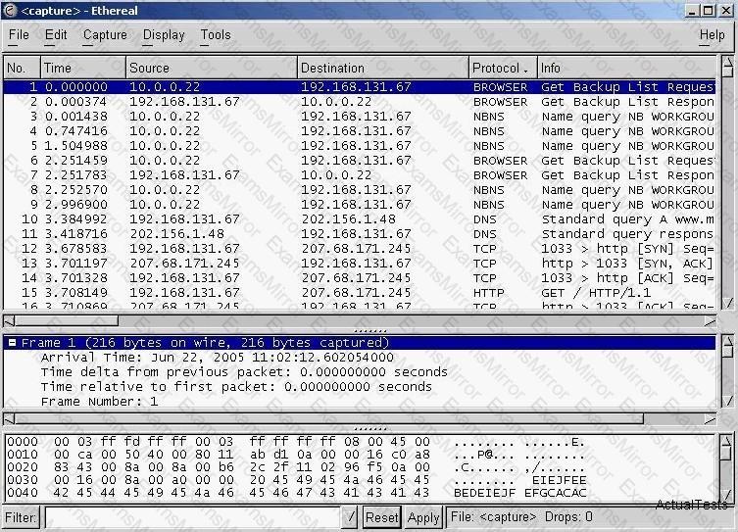This screenshot has width=738, height=532.
Task: Open the Help menu
Action: [x=712, y=35]
